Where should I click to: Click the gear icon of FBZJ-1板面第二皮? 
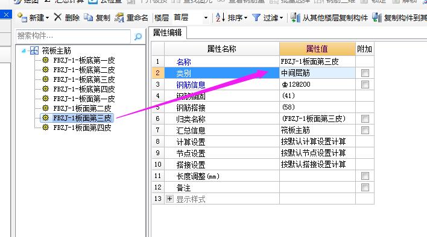tap(45, 108)
